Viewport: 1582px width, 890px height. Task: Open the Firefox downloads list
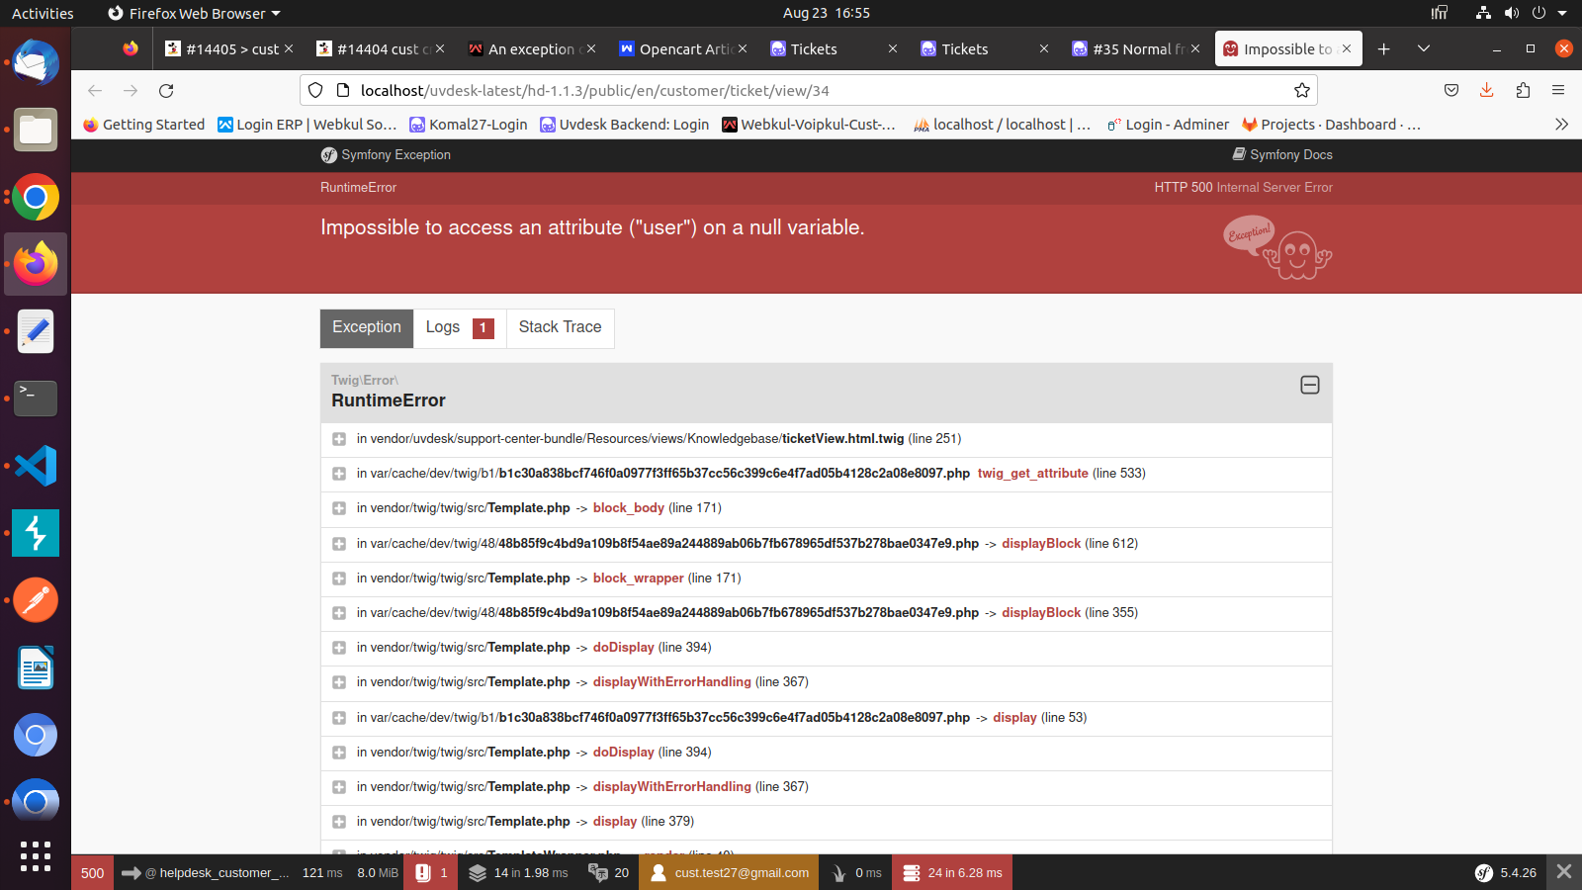click(1486, 90)
